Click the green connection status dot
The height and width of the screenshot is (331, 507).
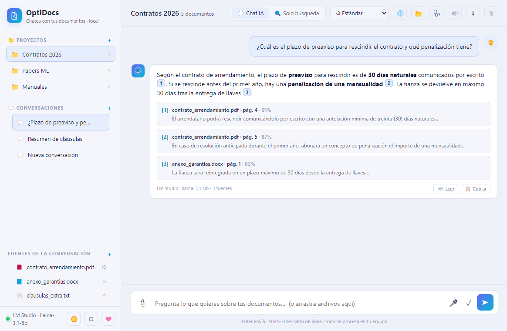tap(8, 319)
